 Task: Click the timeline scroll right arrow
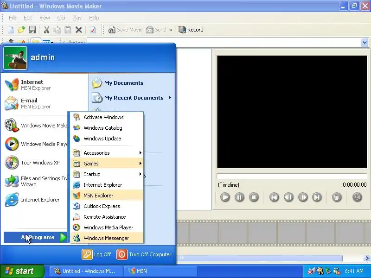367,258
